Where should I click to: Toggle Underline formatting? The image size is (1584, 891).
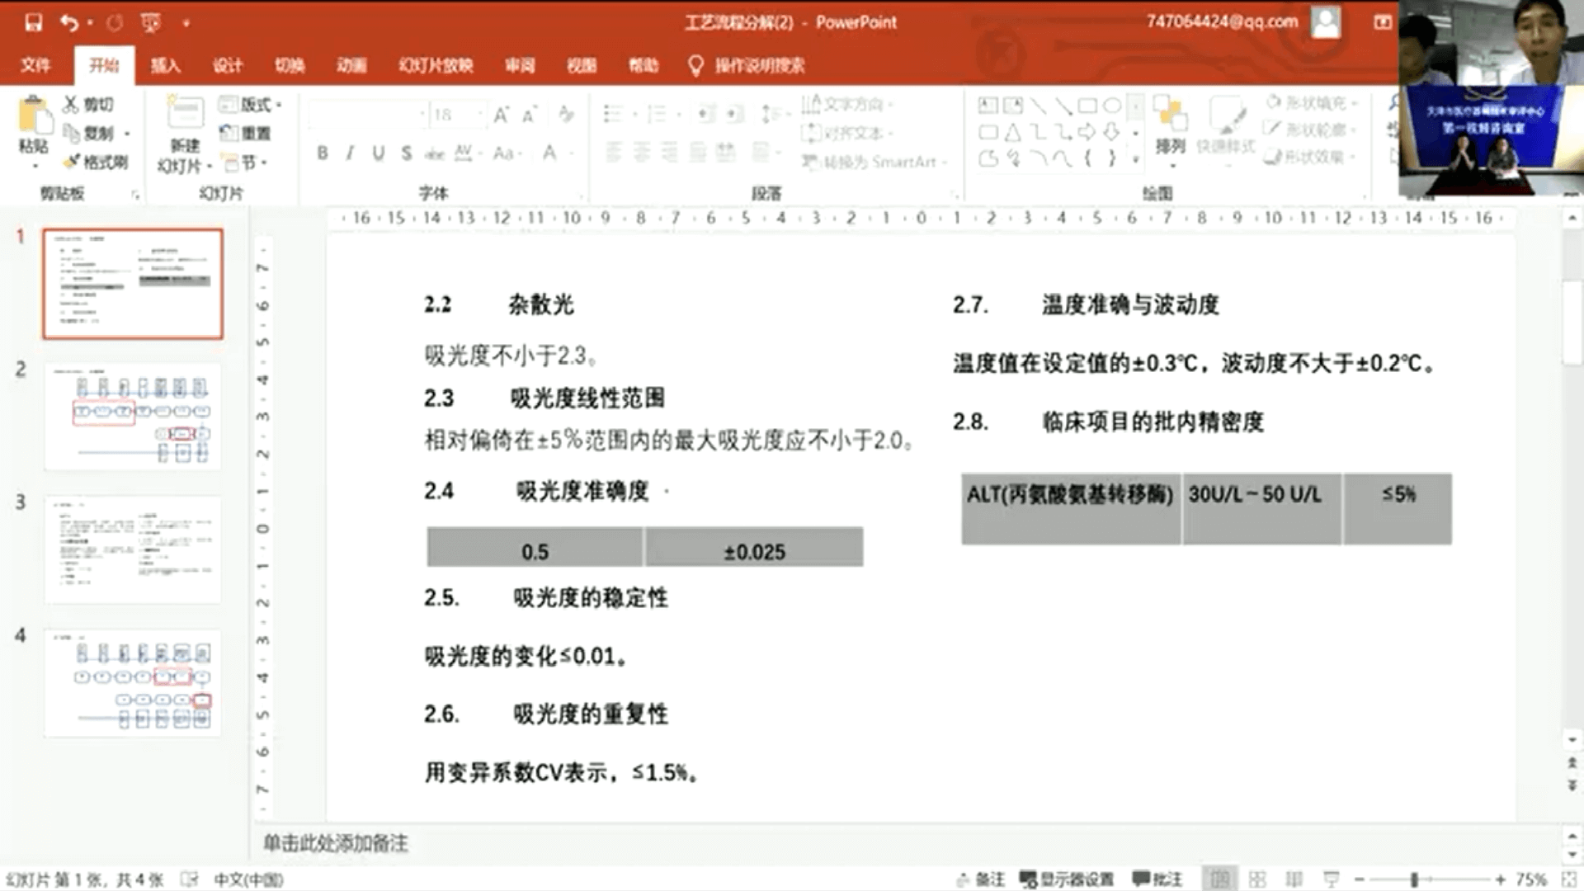point(378,153)
